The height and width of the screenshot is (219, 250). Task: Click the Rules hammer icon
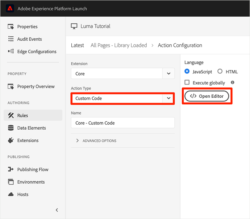click(11, 115)
